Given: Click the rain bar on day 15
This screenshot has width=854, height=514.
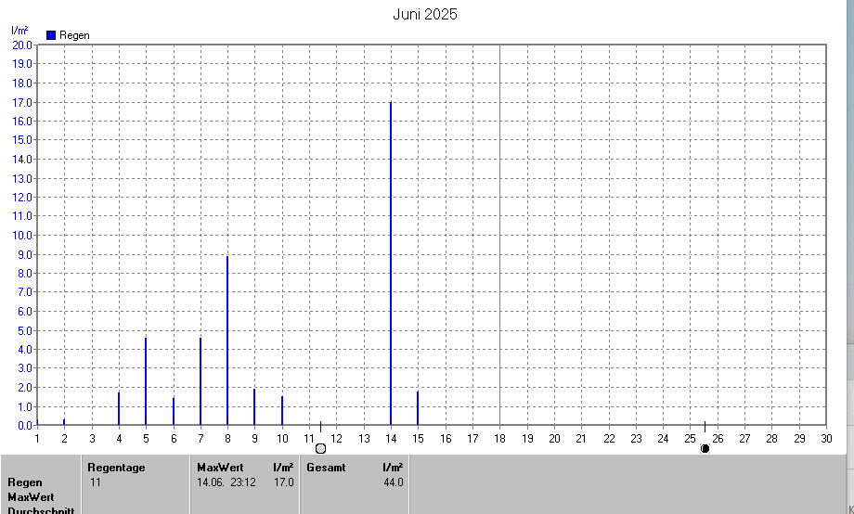Looking at the screenshot, I should [x=418, y=408].
